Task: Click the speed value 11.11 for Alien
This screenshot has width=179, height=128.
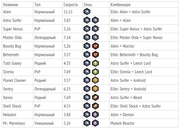Action: 68,12
